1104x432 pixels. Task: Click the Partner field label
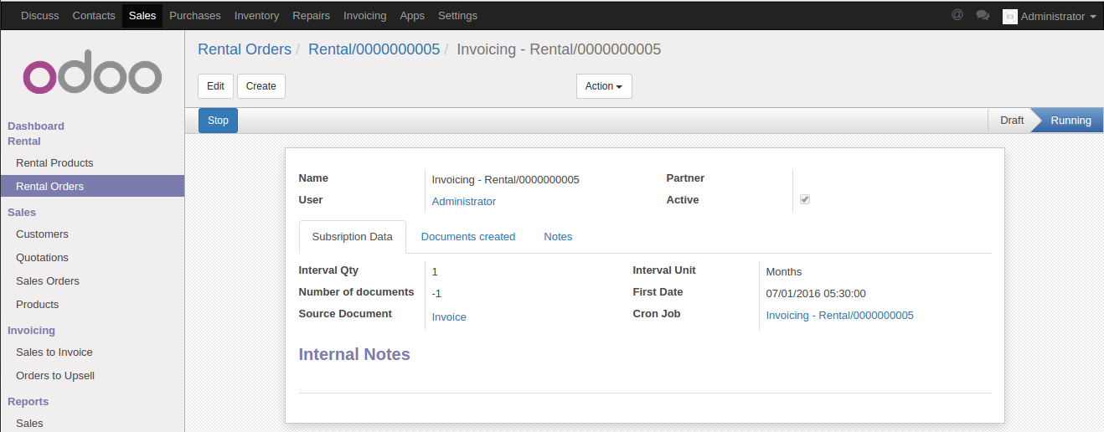pos(685,178)
